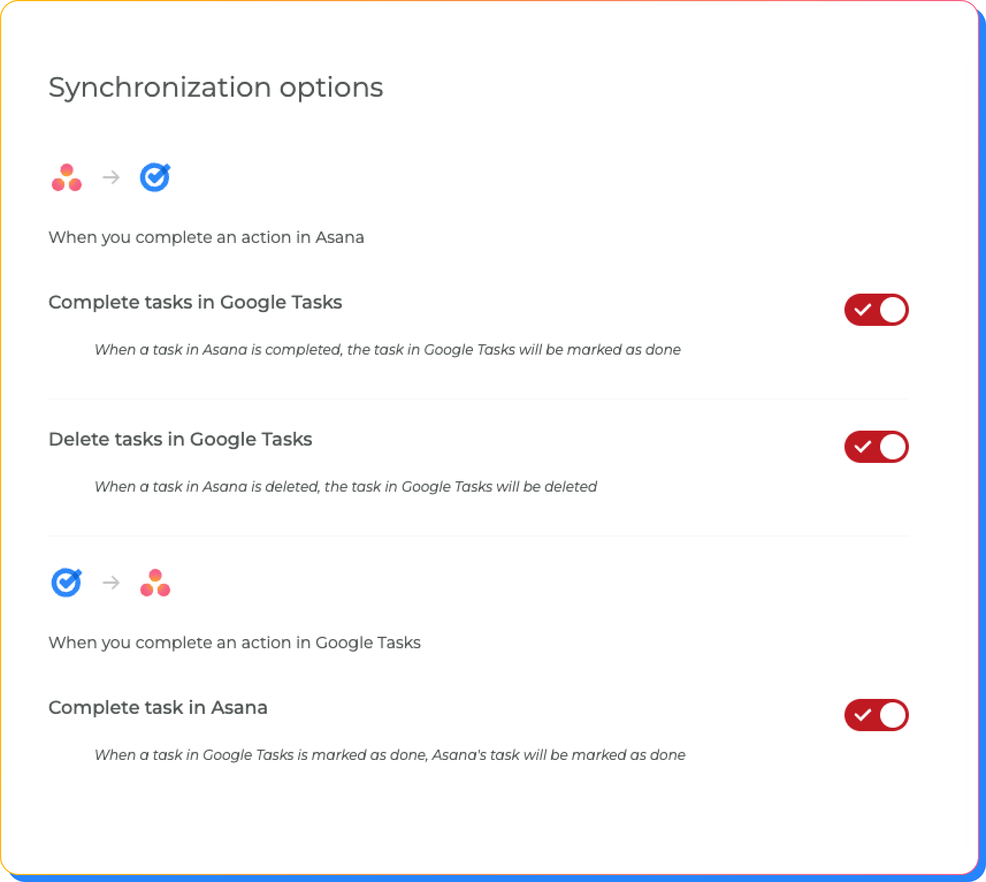The image size is (986, 882).
Task: Click description about Google Tasks marked as done
Action: (x=390, y=755)
